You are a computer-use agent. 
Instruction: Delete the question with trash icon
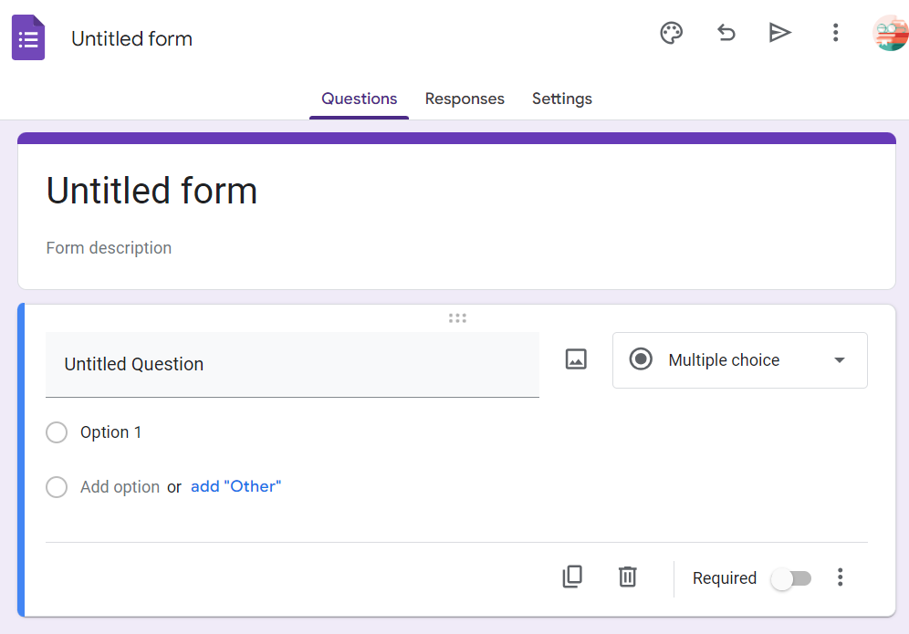point(627,577)
